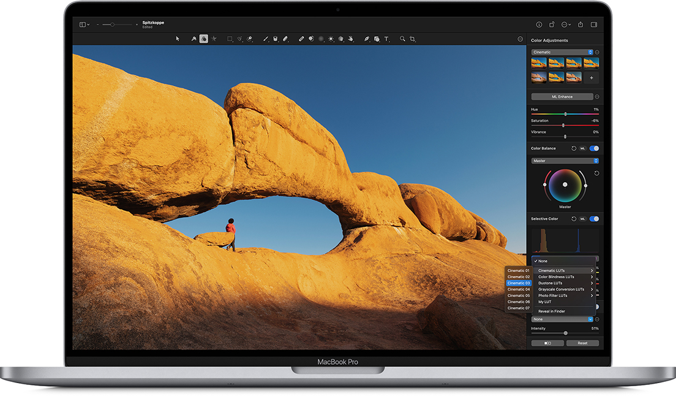This screenshot has height=396, width=676.
Task: Activate the Crop tool
Action: coord(411,39)
